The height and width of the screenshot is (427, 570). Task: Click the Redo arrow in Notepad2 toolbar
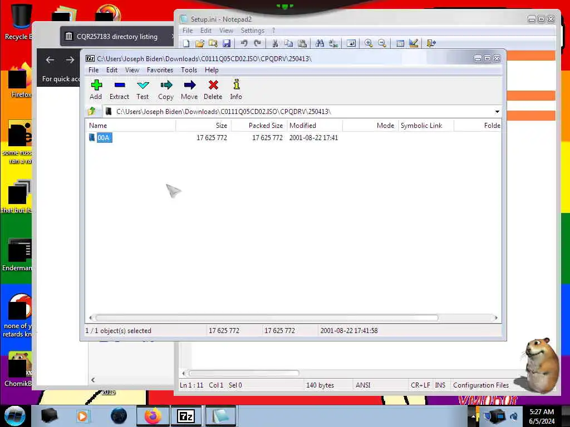[257, 43]
